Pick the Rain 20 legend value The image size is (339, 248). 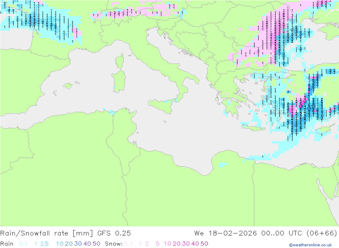(69, 244)
